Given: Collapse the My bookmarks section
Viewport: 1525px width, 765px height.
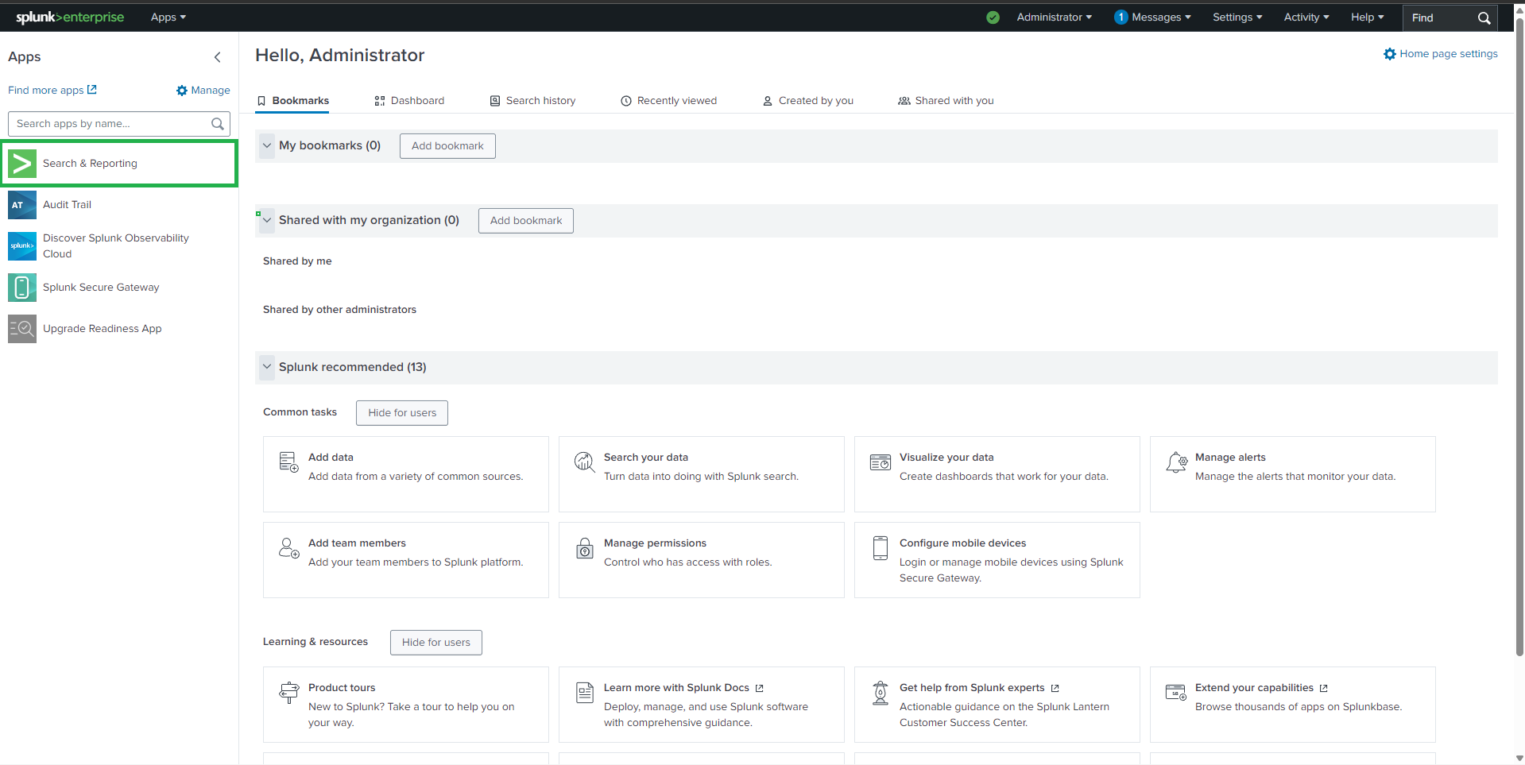Looking at the screenshot, I should tap(267, 146).
